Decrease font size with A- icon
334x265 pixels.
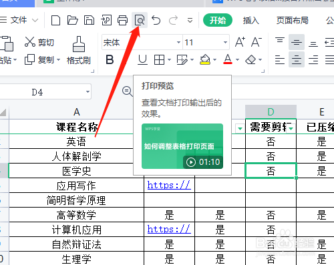(x=257, y=42)
